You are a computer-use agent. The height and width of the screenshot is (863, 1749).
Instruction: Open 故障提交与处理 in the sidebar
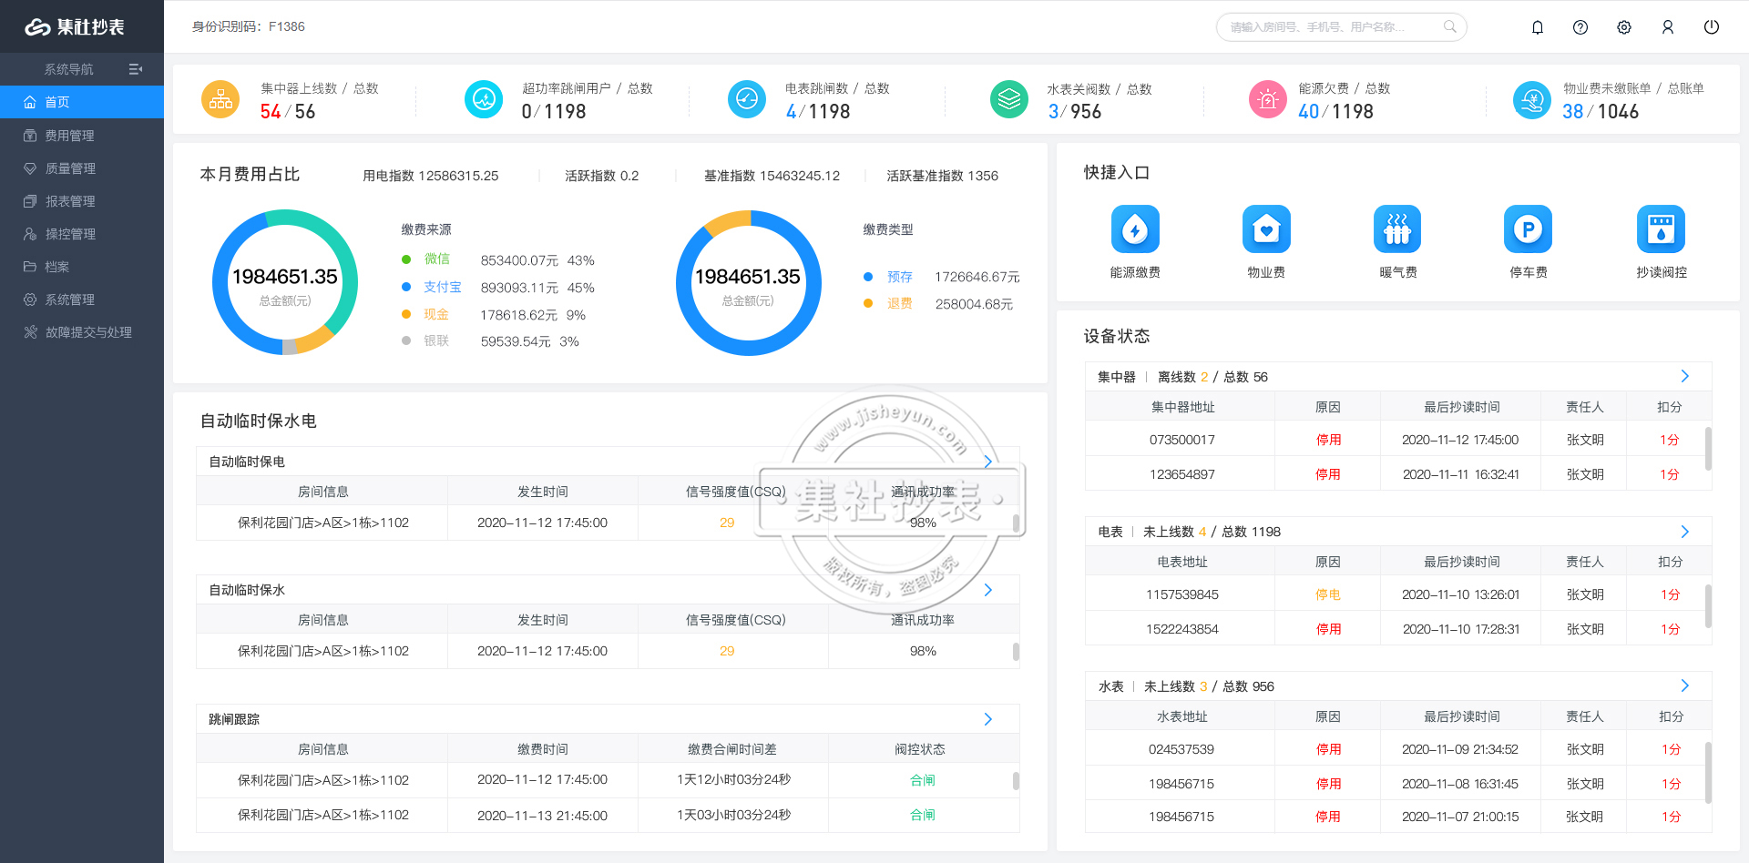88,332
